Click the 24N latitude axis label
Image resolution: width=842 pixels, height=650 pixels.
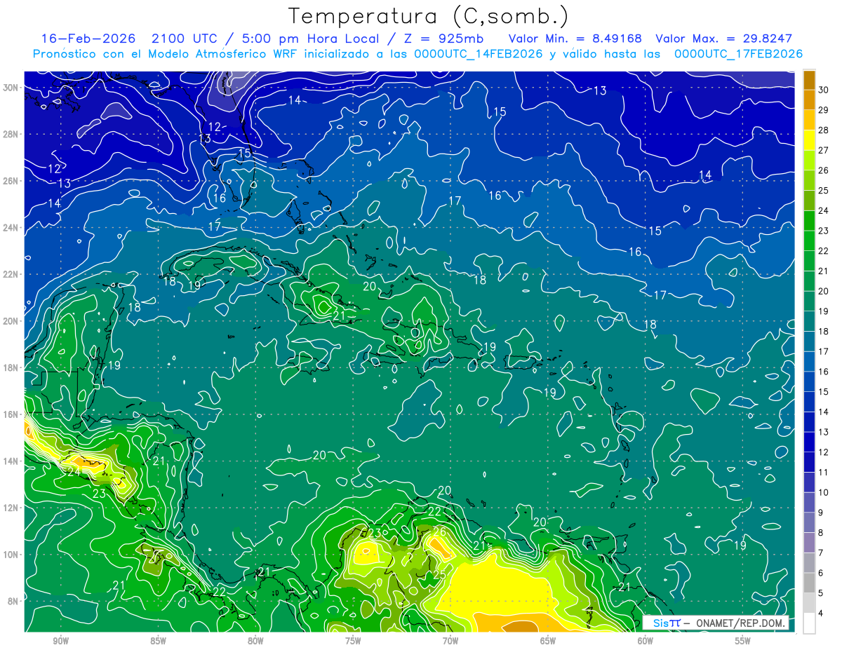(12, 228)
